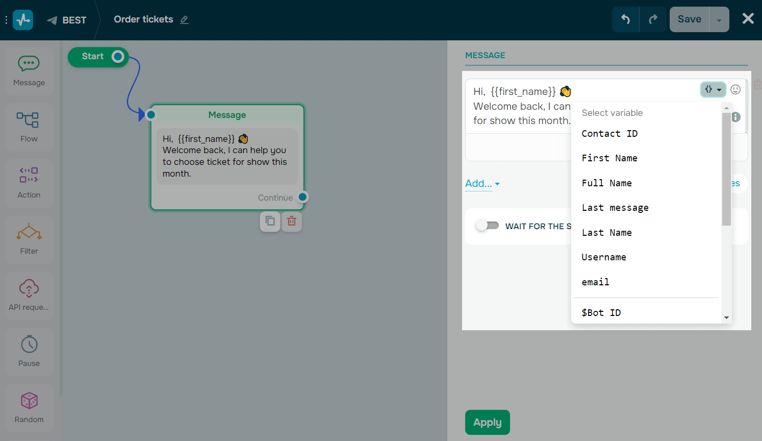
Task: Click the variable list scrollbar thumb
Action: [x=726, y=169]
